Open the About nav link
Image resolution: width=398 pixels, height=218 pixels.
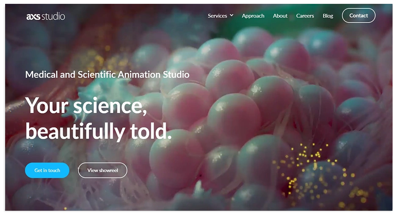tap(280, 16)
